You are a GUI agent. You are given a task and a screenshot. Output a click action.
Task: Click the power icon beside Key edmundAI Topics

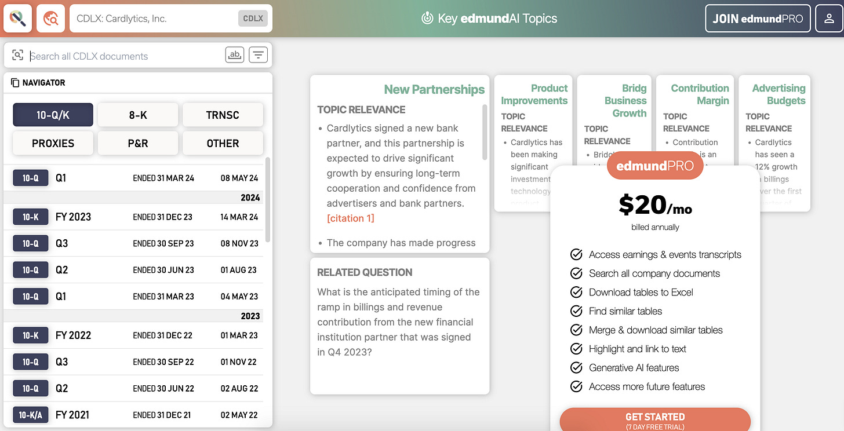pyautogui.click(x=427, y=18)
